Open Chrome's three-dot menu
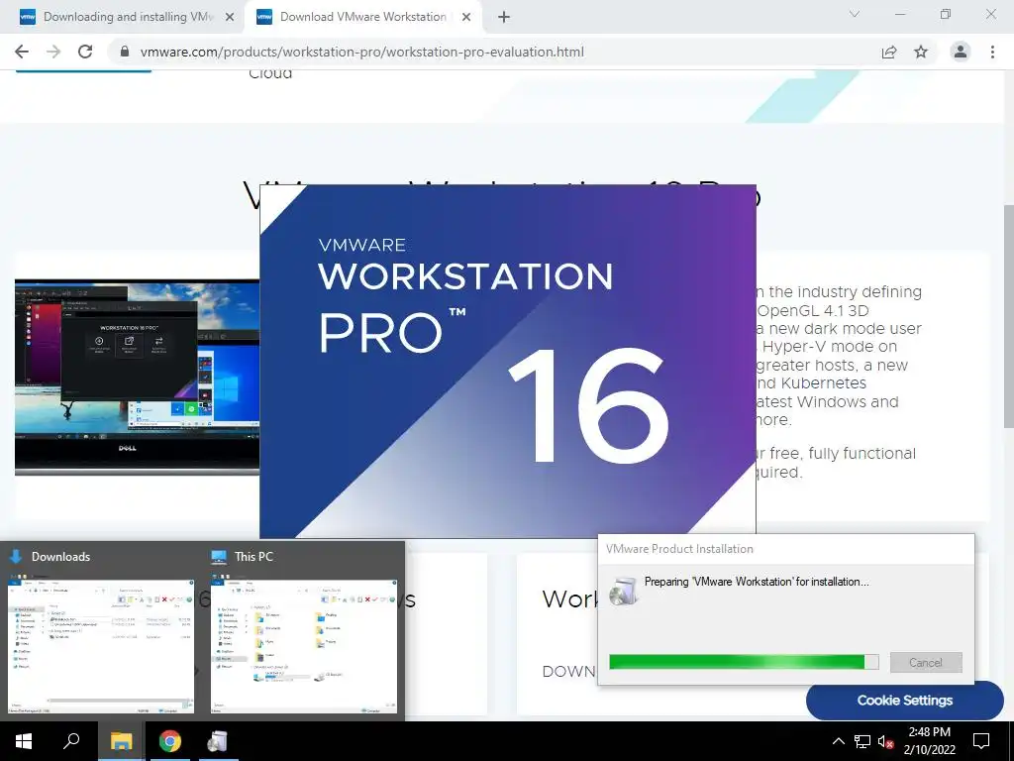The height and width of the screenshot is (761, 1014). click(x=992, y=52)
